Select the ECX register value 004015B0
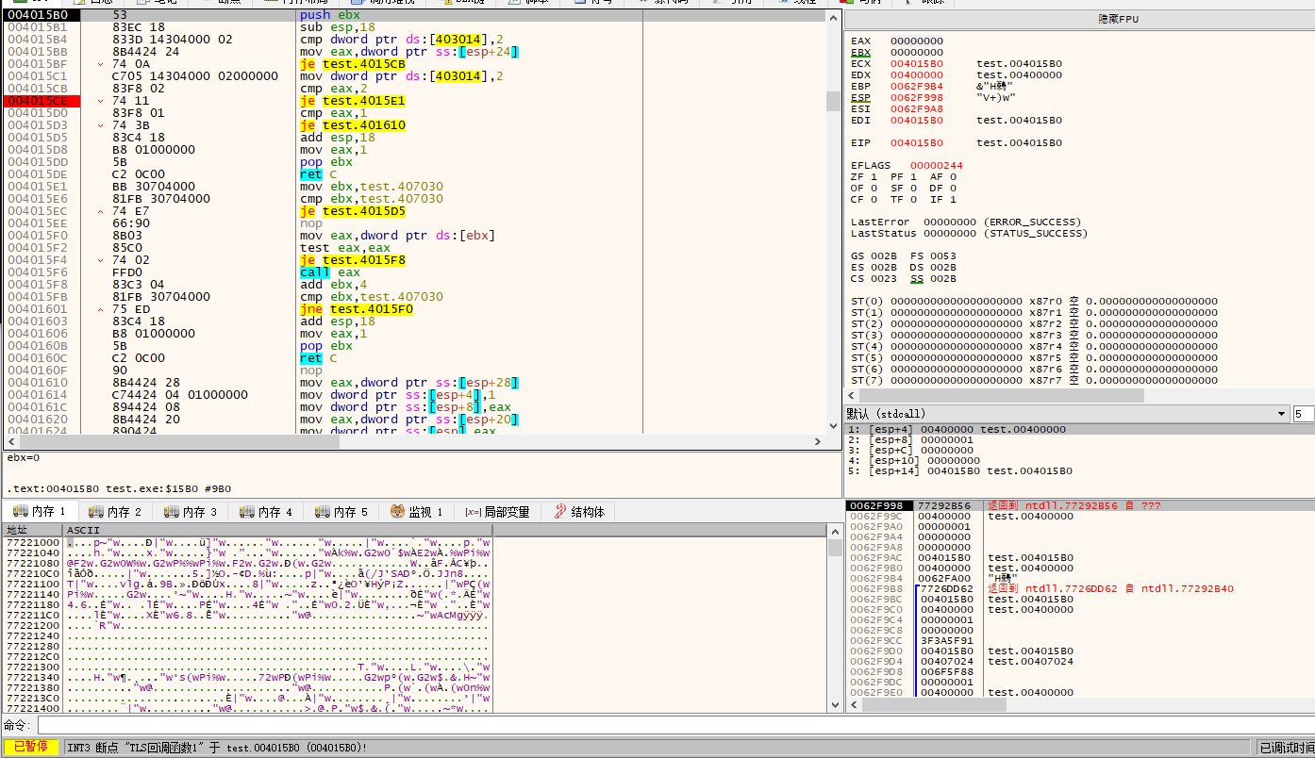The width and height of the screenshot is (1315, 758). coord(916,64)
